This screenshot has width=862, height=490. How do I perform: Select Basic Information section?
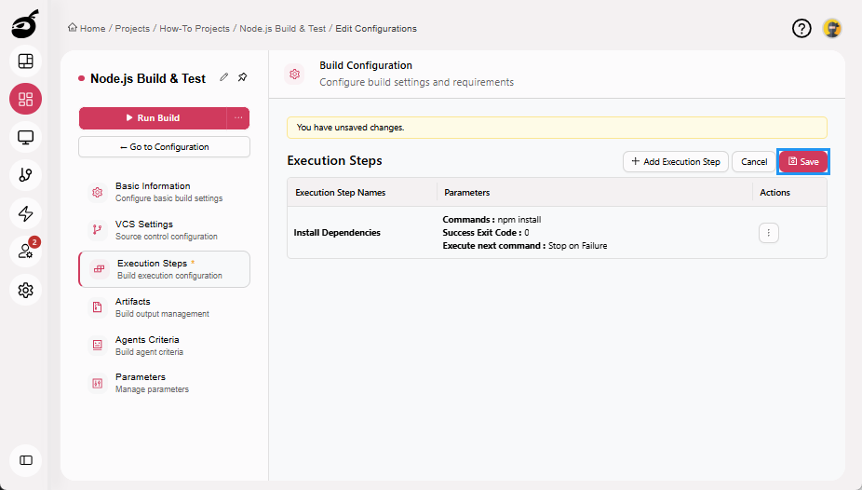pyautogui.click(x=165, y=192)
